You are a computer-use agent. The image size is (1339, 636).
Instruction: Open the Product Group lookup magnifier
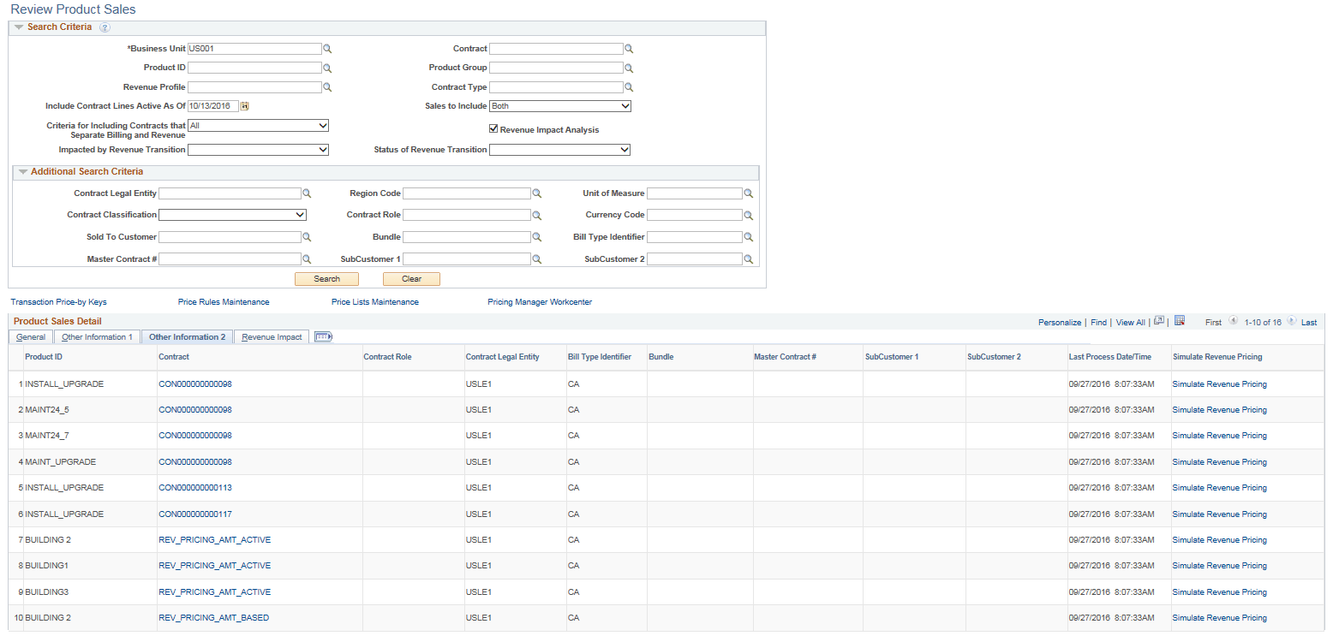pyautogui.click(x=628, y=68)
